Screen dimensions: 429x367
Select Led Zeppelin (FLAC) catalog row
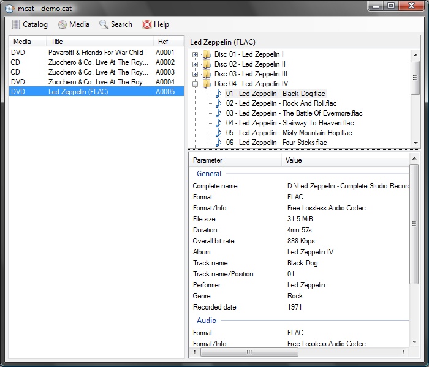(x=96, y=92)
